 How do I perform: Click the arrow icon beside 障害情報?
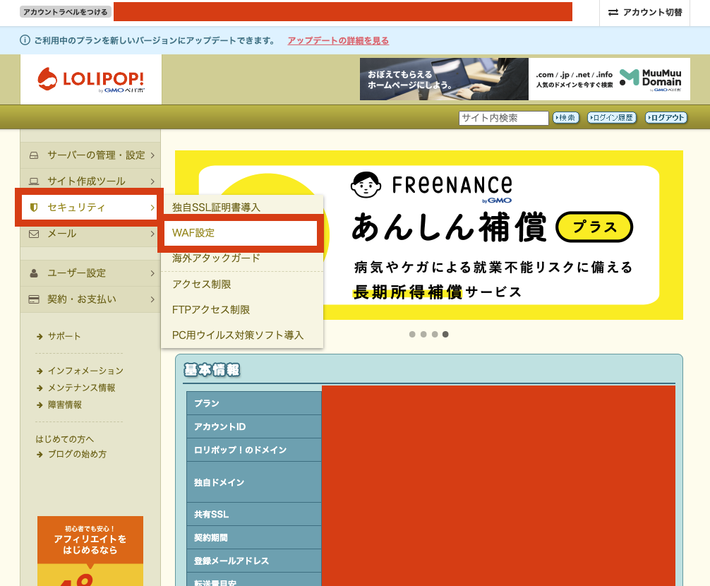point(40,405)
